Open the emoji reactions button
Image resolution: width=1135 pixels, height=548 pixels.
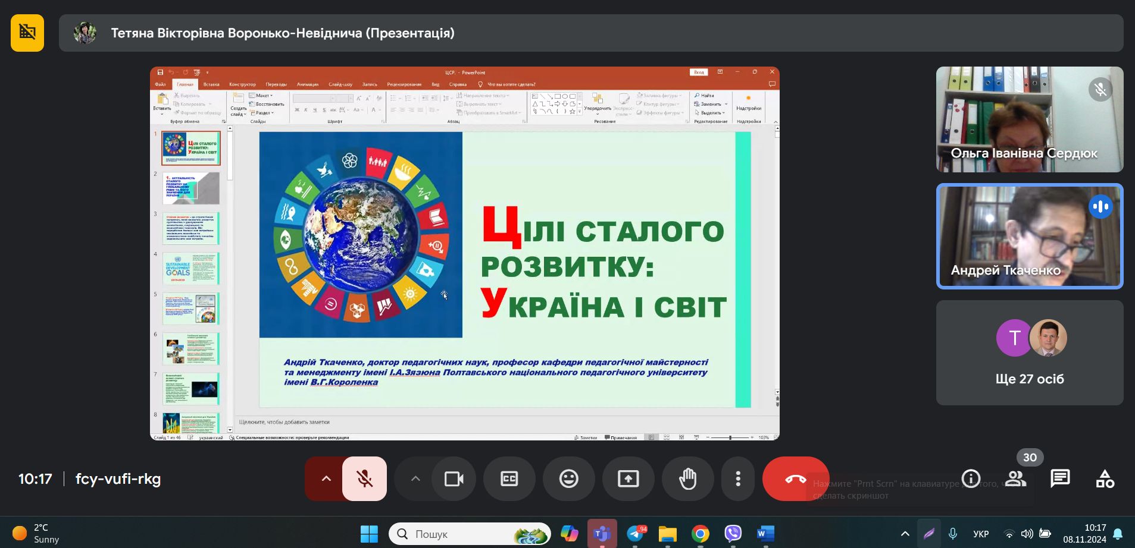tap(568, 478)
